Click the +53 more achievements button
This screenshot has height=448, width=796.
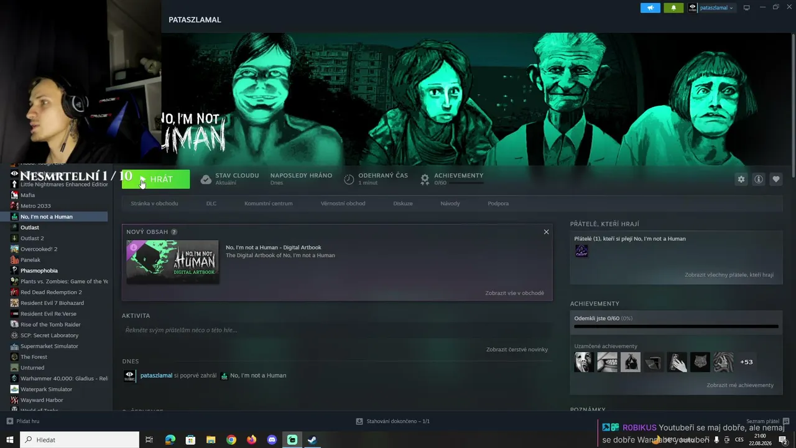click(x=746, y=362)
